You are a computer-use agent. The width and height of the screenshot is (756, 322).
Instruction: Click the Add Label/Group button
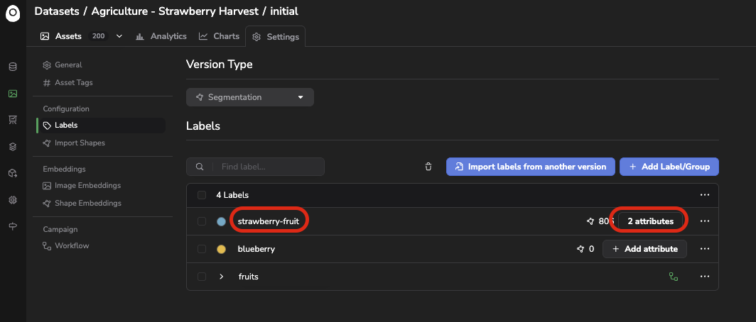[x=669, y=167]
